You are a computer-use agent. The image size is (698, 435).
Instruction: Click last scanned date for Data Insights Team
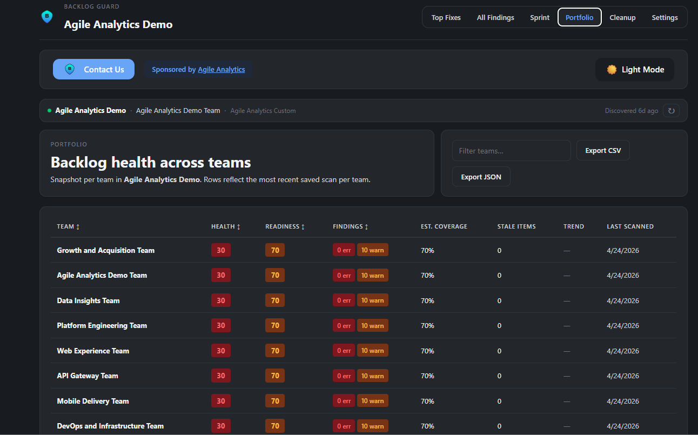point(623,300)
